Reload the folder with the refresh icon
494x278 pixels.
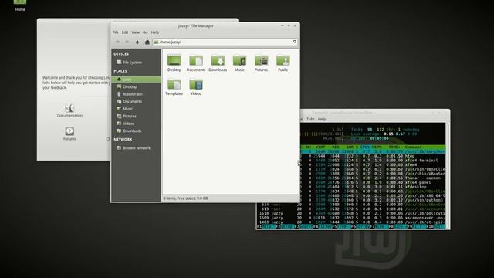[x=294, y=42]
